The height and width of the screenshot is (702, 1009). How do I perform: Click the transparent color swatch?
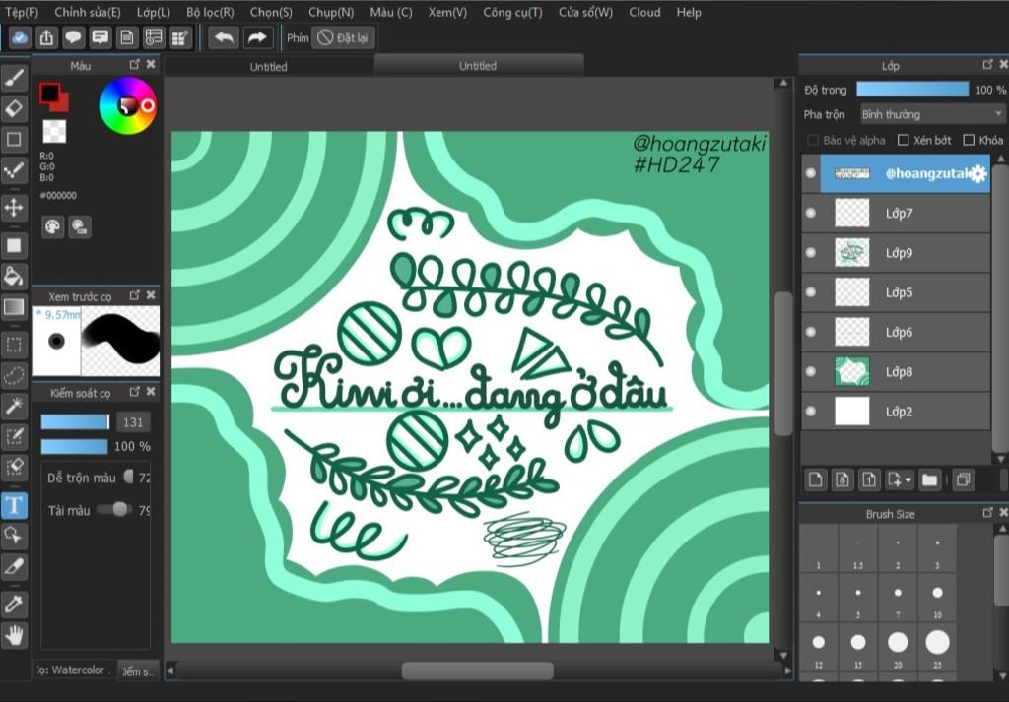pos(54,131)
